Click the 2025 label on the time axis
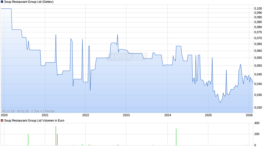The image size is (265, 148). [208, 115]
